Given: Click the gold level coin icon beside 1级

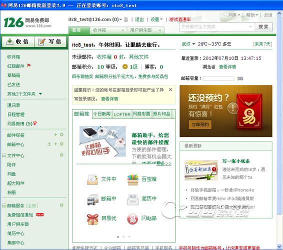Looking at the screenshot, I should [x=125, y=67].
